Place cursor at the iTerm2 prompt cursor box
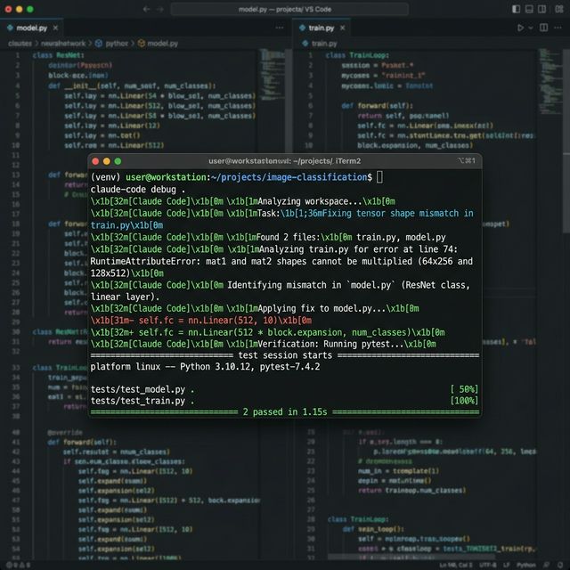The image size is (570, 570). (379, 177)
